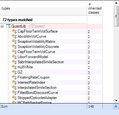Sort by the types column header
This screenshot has height=115, width=119.
coord(43,8)
